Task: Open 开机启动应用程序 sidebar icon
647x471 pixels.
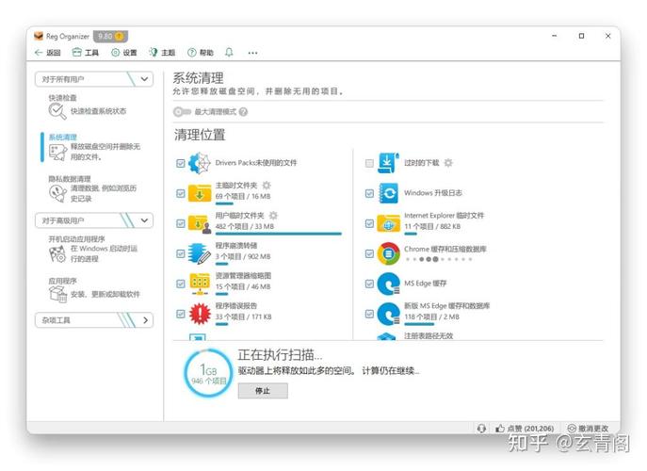Action: (57, 253)
